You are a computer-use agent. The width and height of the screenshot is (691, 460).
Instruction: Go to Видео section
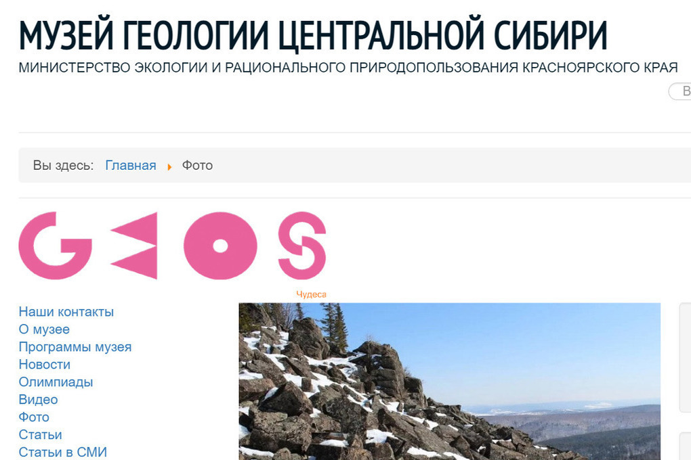[x=38, y=400]
